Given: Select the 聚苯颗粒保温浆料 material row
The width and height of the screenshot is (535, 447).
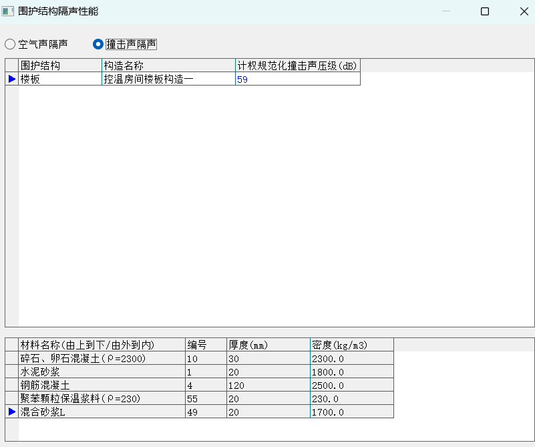Looking at the screenshot, I should [102, 398].
